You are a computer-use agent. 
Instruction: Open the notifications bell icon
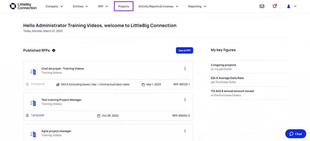pyautogui.click(x=274, y=6)
